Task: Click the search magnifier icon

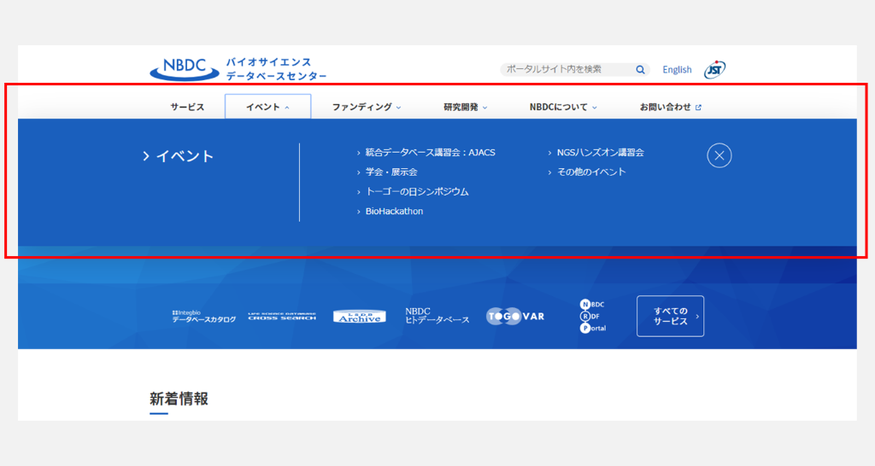Action: (640, 69)
